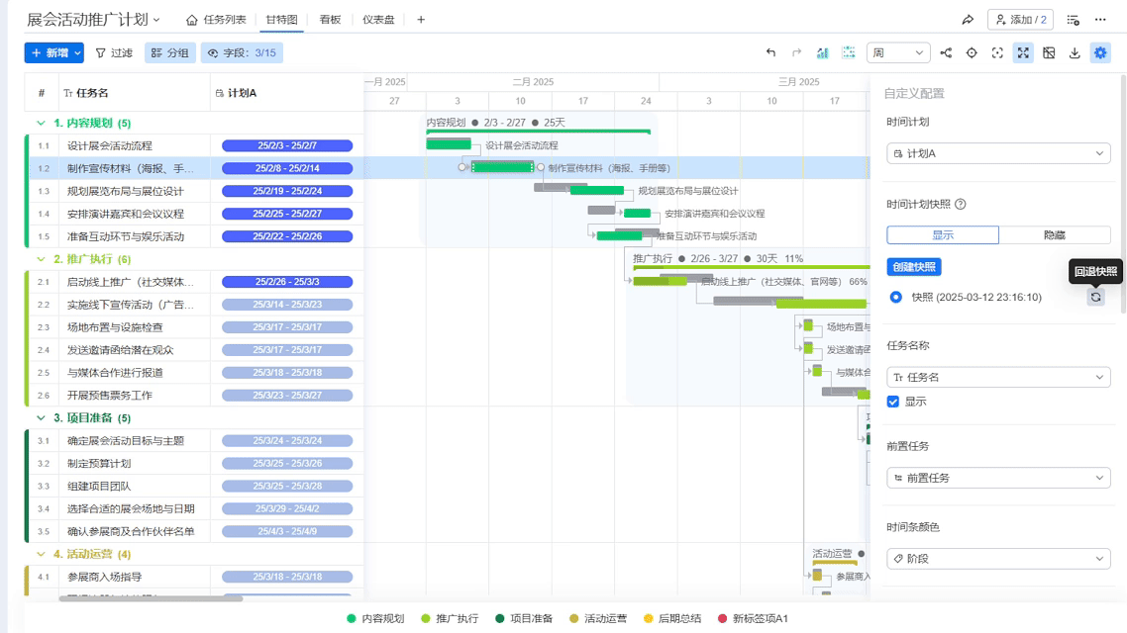Select the snapshot 2025-03-12 radio button
The width and height of the screenshot is (1127, 633).
pos(895,297)
